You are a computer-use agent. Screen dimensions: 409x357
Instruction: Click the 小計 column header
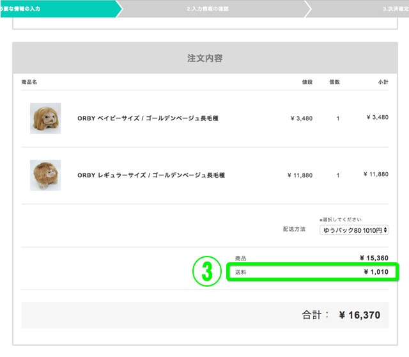click(x=383, y=82)
